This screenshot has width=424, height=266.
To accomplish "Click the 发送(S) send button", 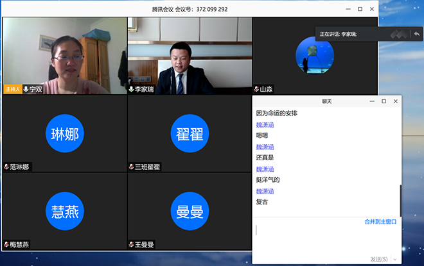I will point(379,259).
